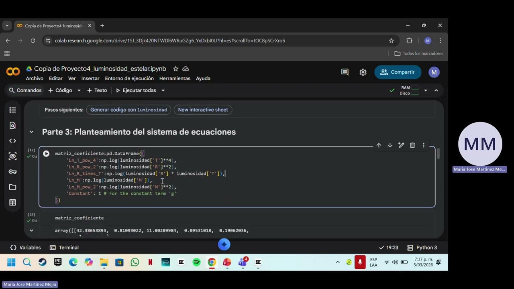The height and width of the screenshot is (289, 514).
Task: Open the Chrome profile M icon
Action: 428,41
